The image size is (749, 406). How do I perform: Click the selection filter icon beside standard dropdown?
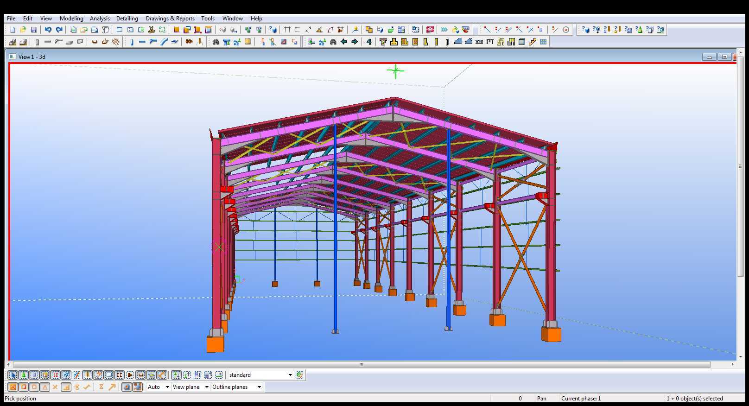[x=299, y=375]
